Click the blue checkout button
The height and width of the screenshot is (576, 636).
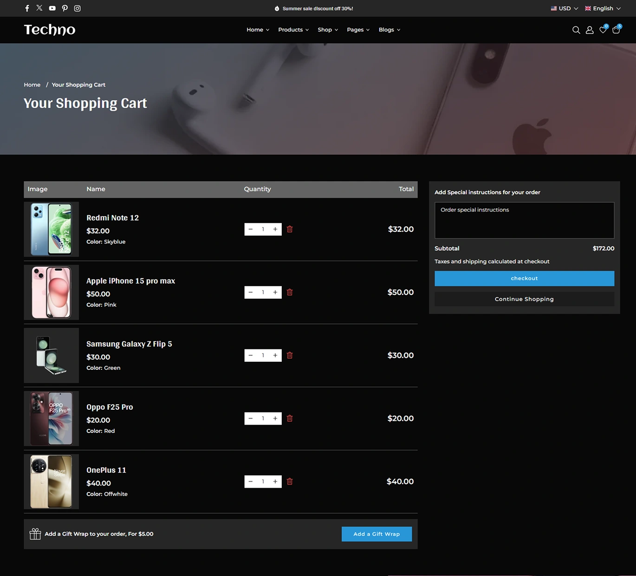pos(524,278)
